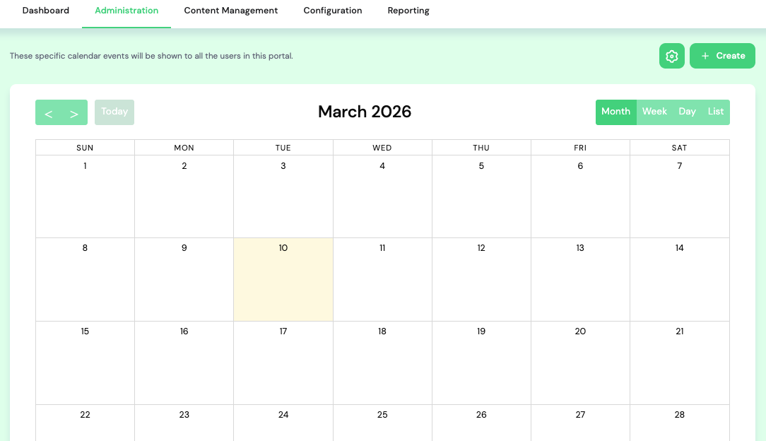Click the date number 8

click(85, 248)
